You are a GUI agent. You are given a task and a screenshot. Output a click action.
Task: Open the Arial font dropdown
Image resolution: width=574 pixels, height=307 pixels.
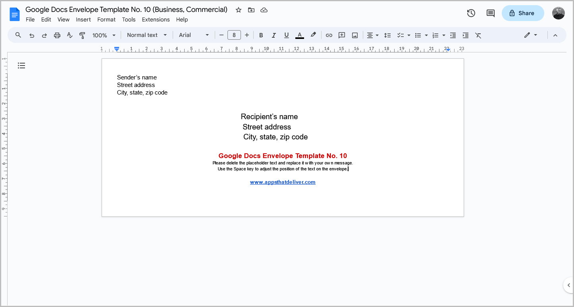tap(194, 35)
